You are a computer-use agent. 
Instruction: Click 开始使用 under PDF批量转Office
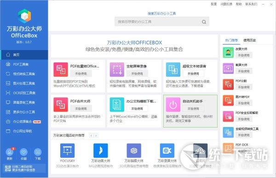click(81, 74)
